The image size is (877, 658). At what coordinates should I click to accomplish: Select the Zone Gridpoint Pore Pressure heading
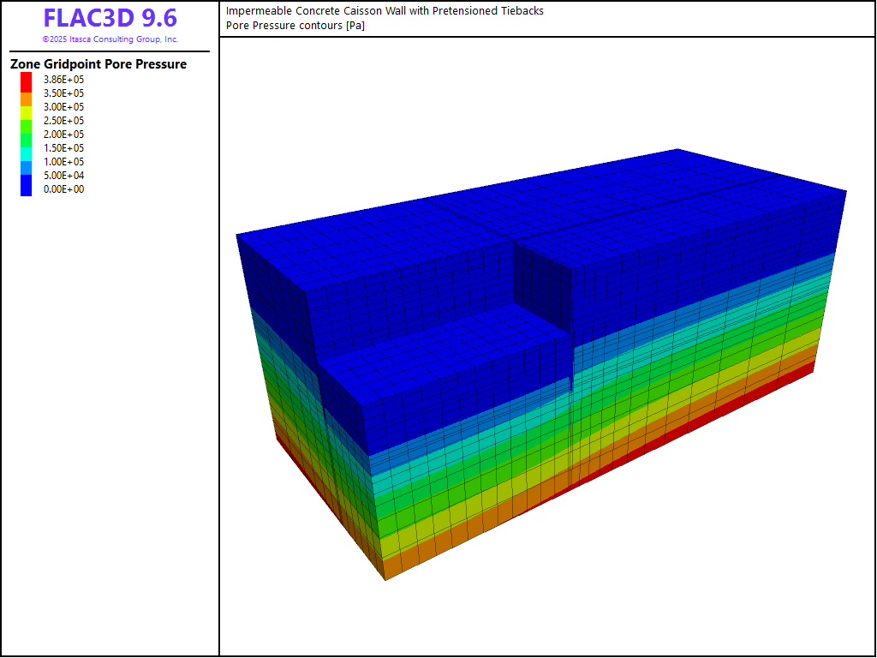pos(98,64)
